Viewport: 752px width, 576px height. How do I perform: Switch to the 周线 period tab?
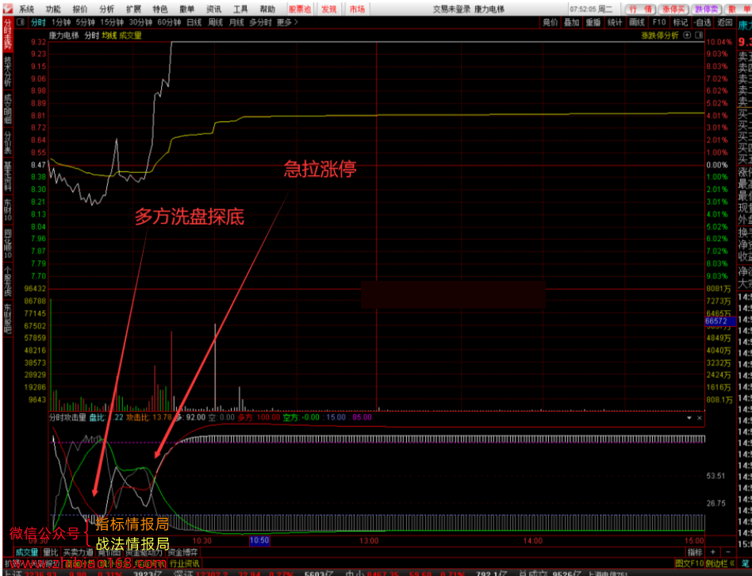point(216,22)
